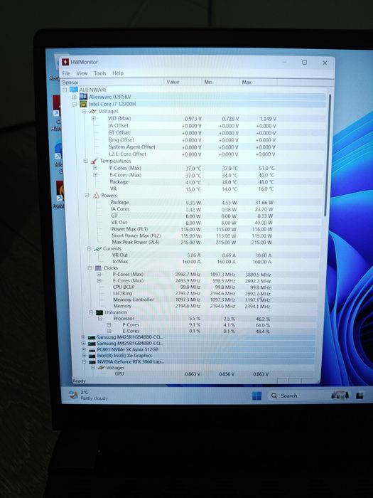Collapse the Utilization section
Screen dimensions: 373x498
tap(91, 312)
